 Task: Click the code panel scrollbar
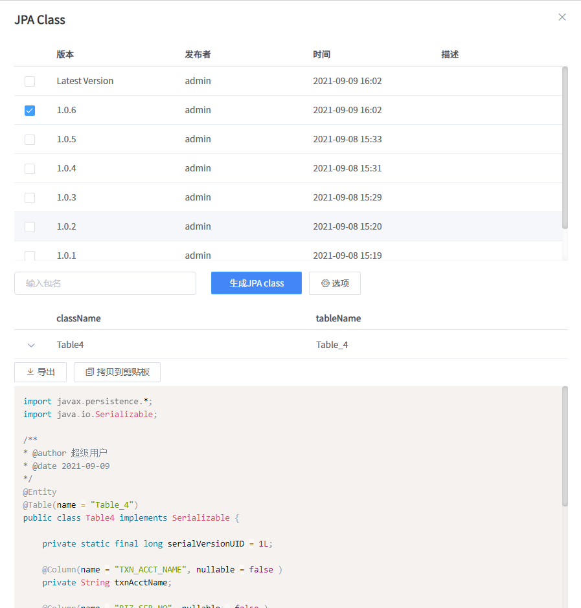565,446
